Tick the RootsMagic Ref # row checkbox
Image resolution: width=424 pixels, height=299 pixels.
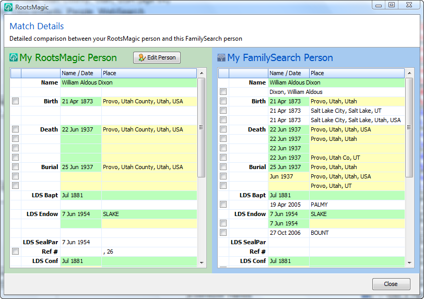point(16,252)
